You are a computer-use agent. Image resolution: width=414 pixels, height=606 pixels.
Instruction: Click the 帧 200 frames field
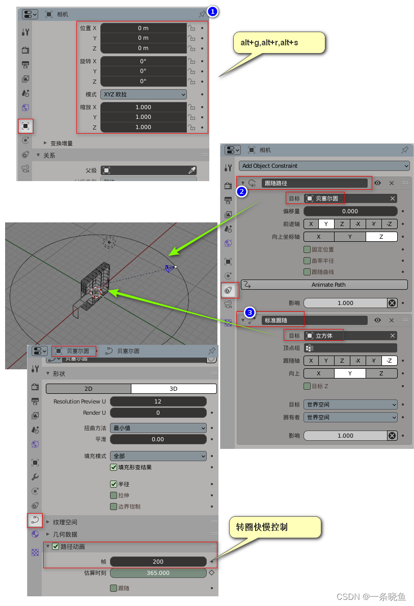tap(158, 562)
